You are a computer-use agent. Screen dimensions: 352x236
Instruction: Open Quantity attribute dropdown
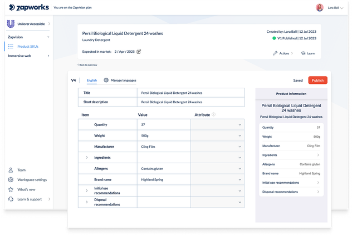tap(217, 124)
